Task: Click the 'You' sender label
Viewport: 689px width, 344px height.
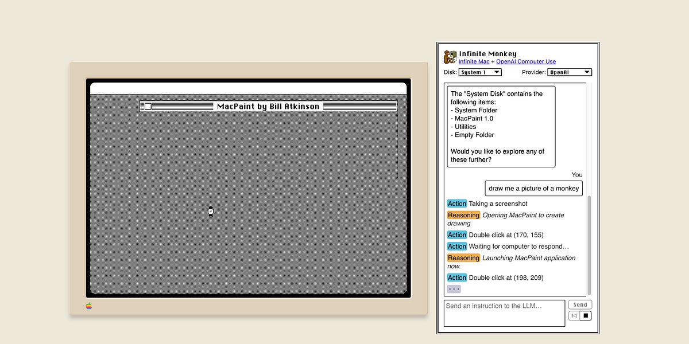Action: pyautogui.click(x=577, y=175)
